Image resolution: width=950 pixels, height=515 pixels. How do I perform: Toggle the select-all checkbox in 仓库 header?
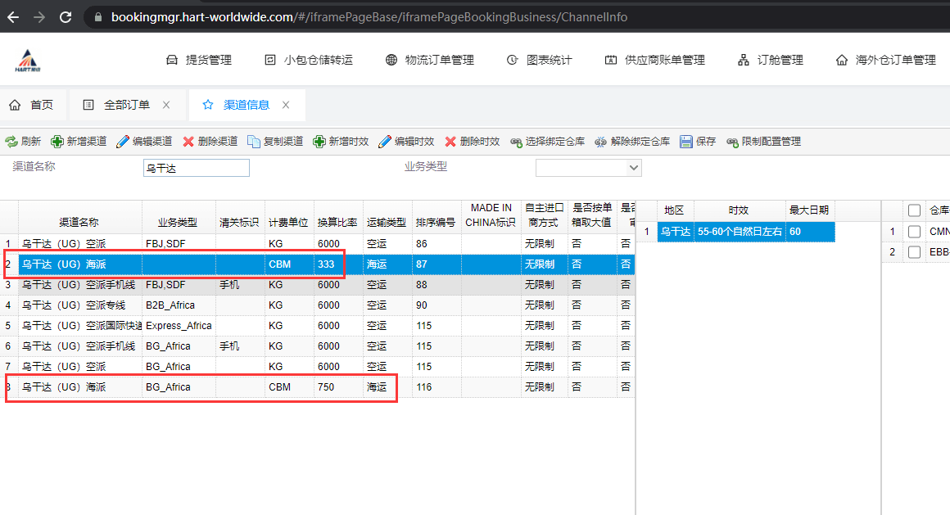pos(914,210)
